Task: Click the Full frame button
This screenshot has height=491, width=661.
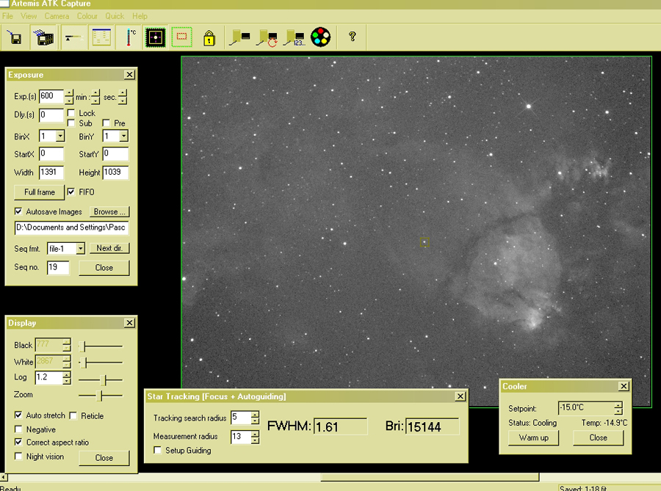Action: click(40, 192)
